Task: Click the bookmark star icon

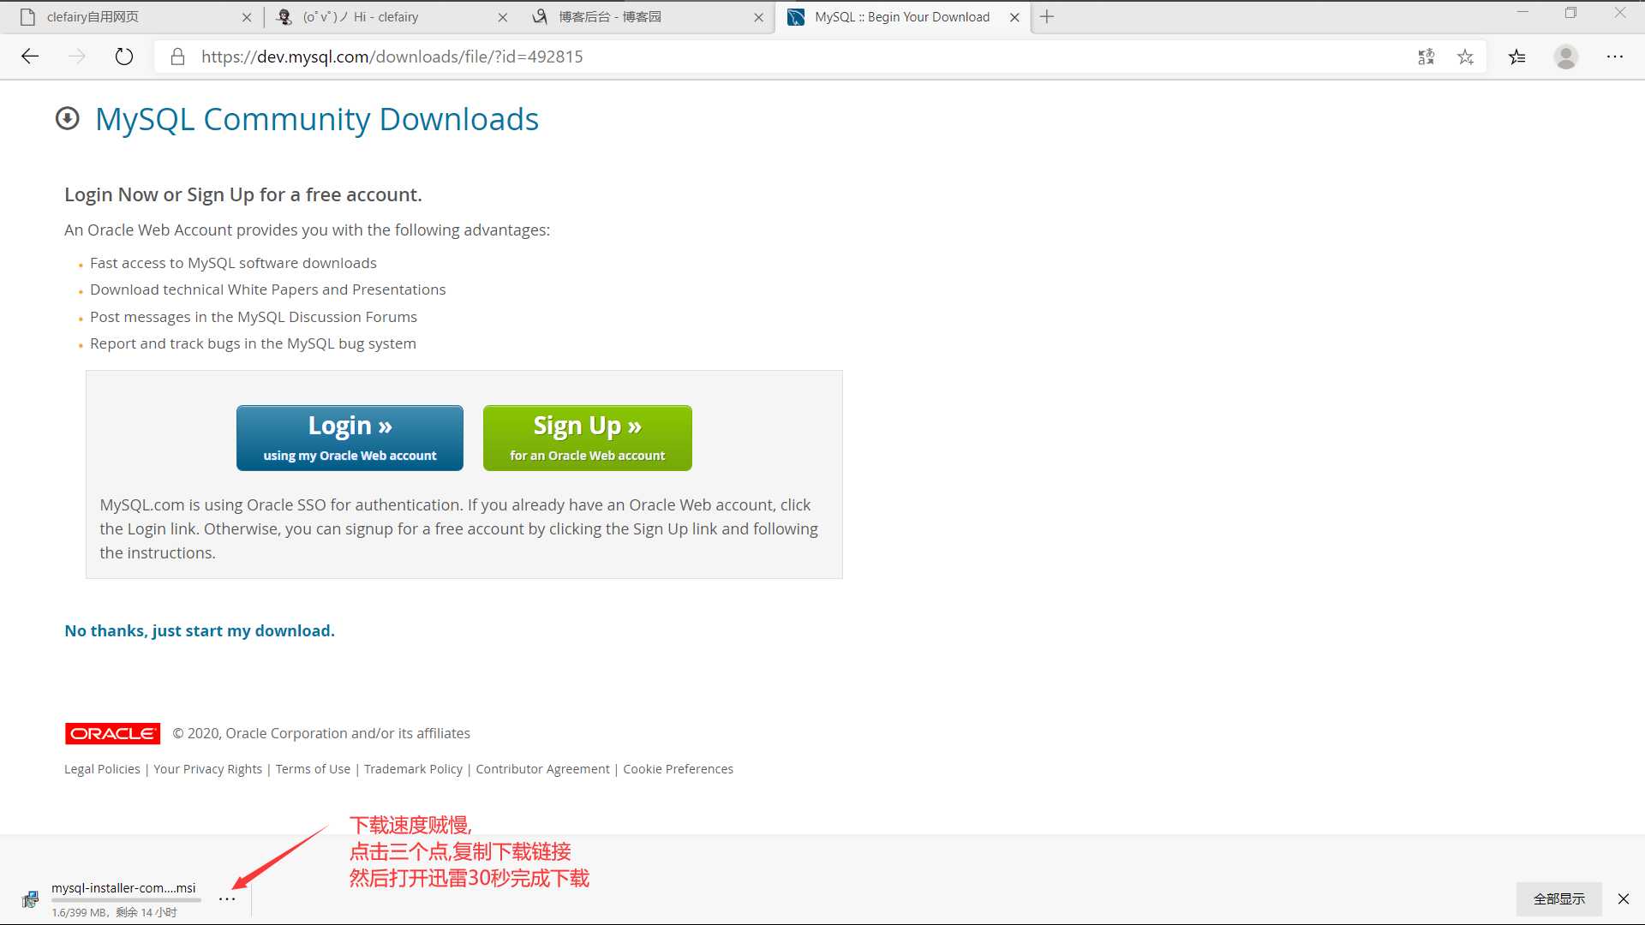Action: point(1465,57)
